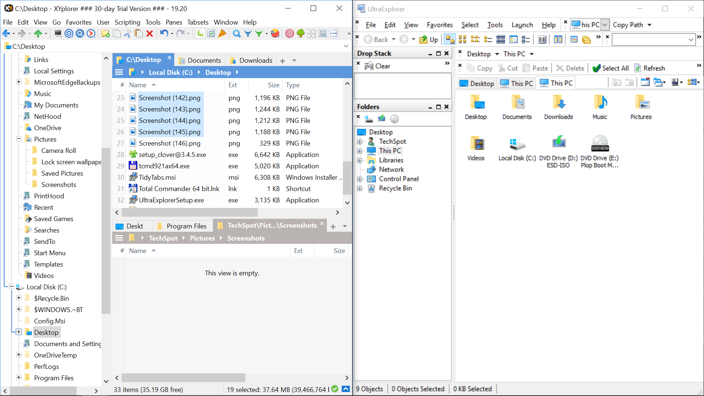The height and width of the screenshot is (396, 704).
Task: Select Extra Large icons view in UltraExplorer
Action: tap(450, 40)
